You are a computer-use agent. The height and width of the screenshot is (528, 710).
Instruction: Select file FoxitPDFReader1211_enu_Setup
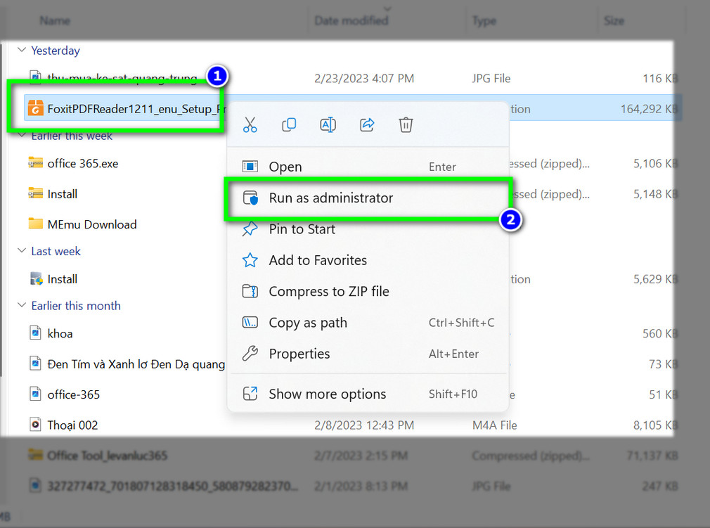[136, 109]
